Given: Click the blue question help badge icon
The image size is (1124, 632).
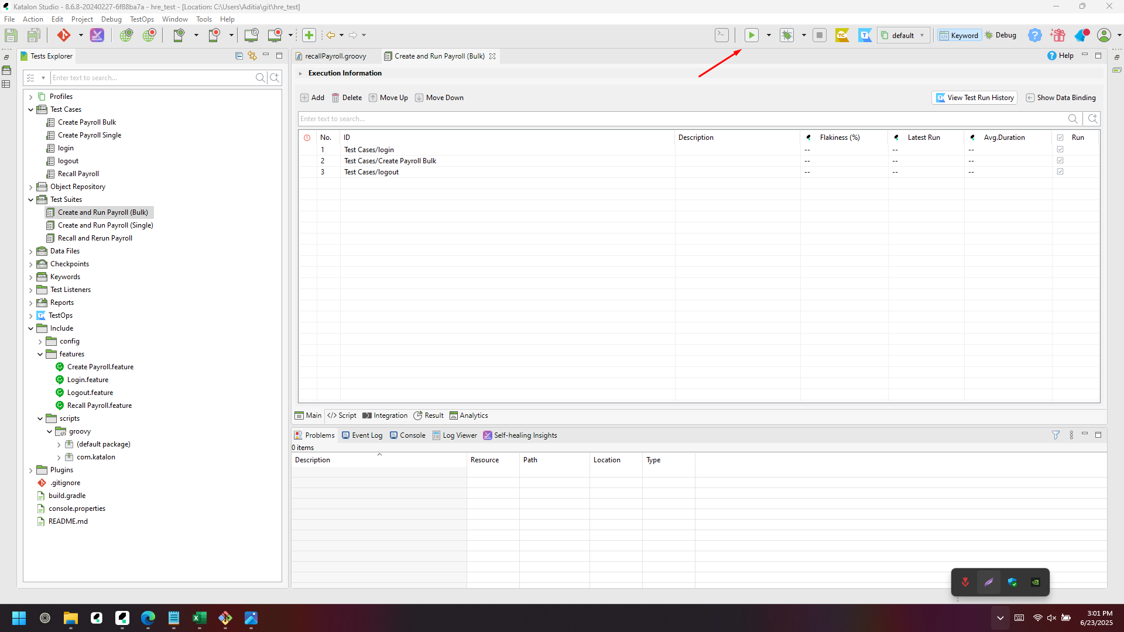Looking at the screenshot, I should click(1035, 35).
